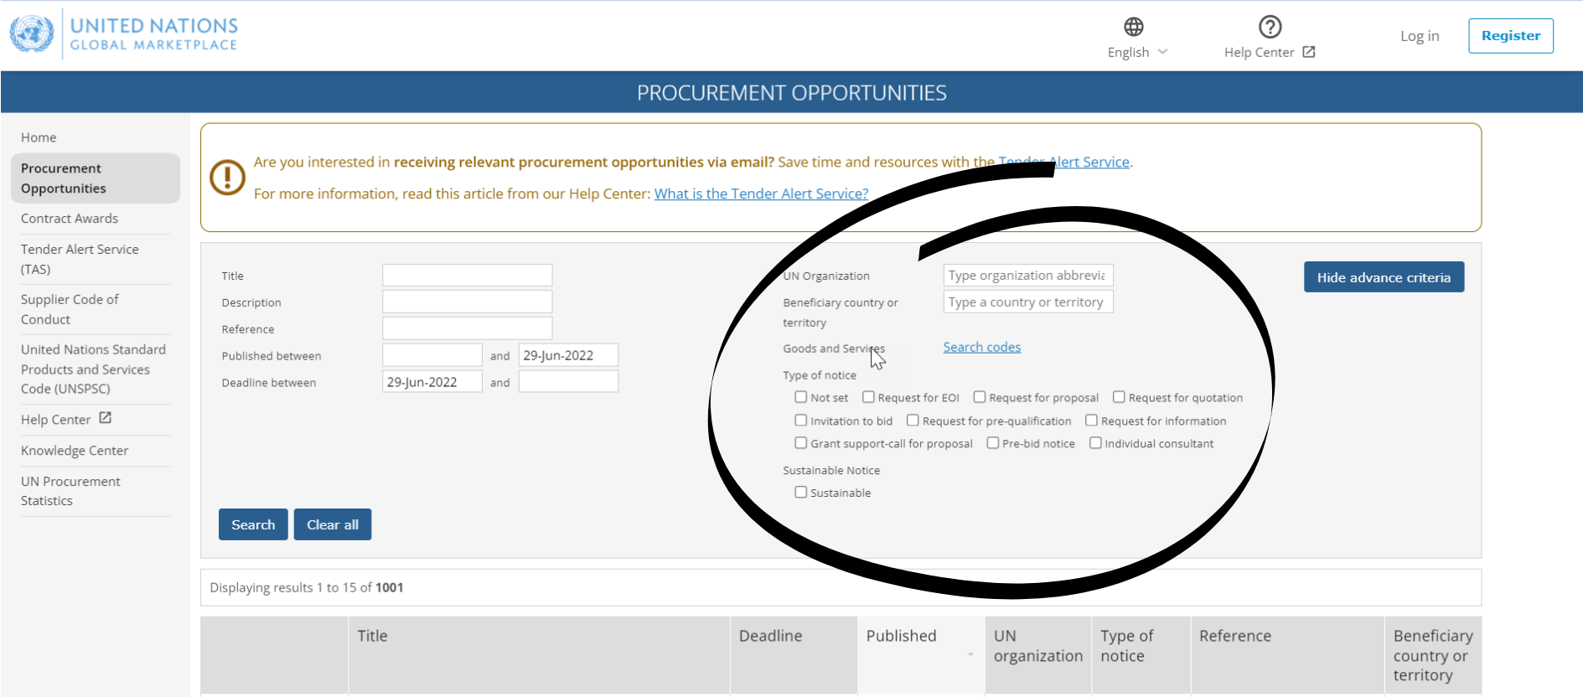The height and width of the screenshot is (697, 1583).
Task: Focus the UN Organization abbreviation field
Action: 1028,275
